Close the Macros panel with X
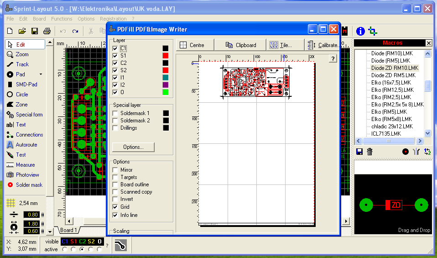 429,43
